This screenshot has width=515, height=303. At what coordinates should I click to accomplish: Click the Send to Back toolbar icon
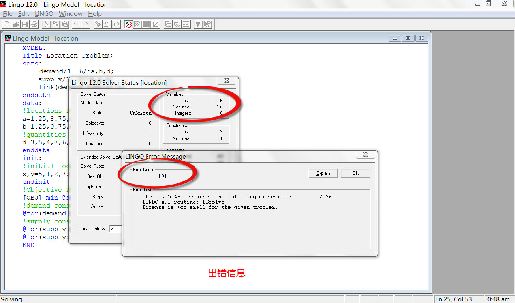(x=168, y=24)
